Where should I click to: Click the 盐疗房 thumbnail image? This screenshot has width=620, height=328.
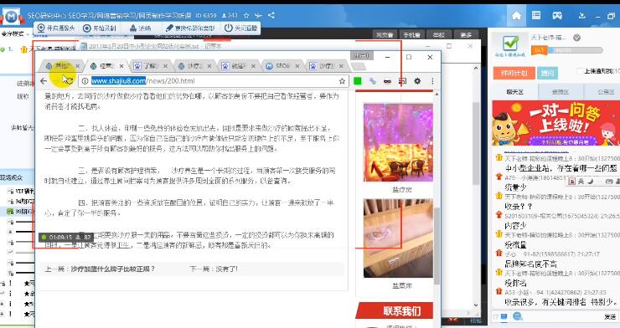[x=398, y=142]
